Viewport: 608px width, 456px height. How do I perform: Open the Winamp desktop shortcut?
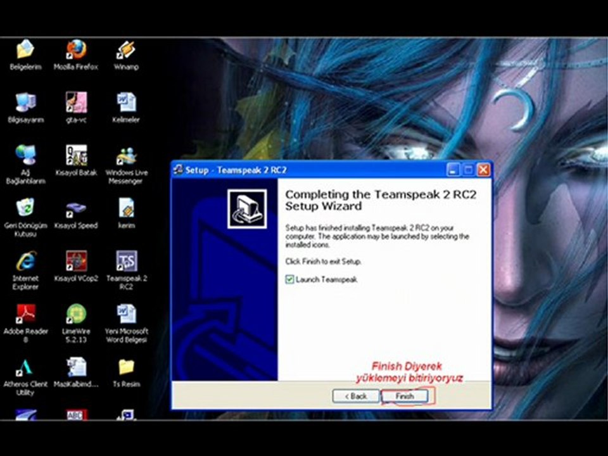(x=126, y=49)
